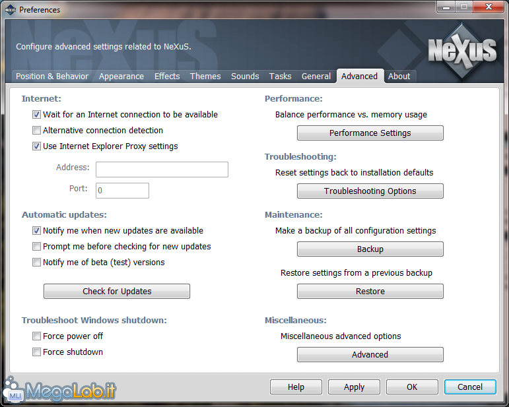
Task: Enable Force power off option
Action: (x=37, y=336)
